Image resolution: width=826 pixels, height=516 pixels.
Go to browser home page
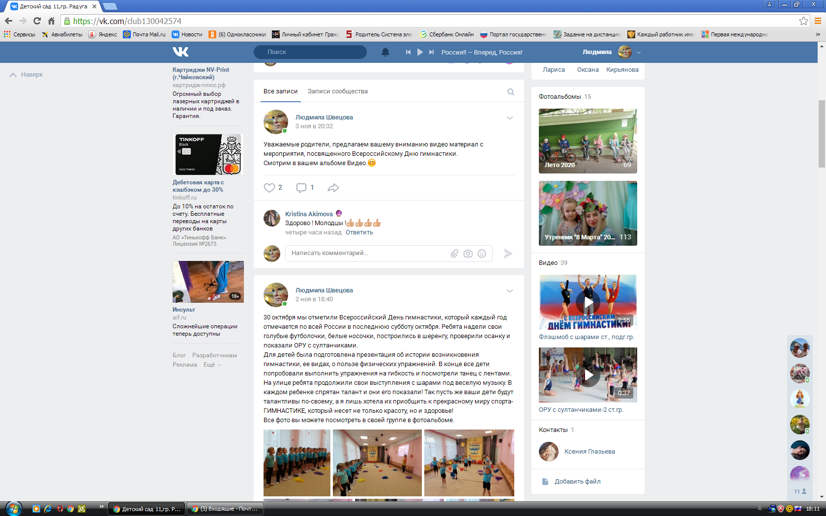point(51,21)
